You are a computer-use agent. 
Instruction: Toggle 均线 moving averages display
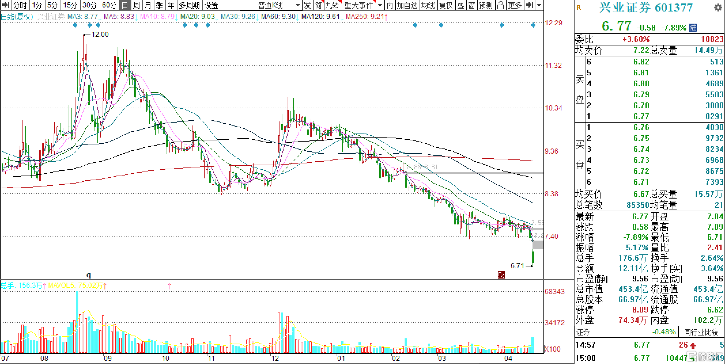point(428,5)
